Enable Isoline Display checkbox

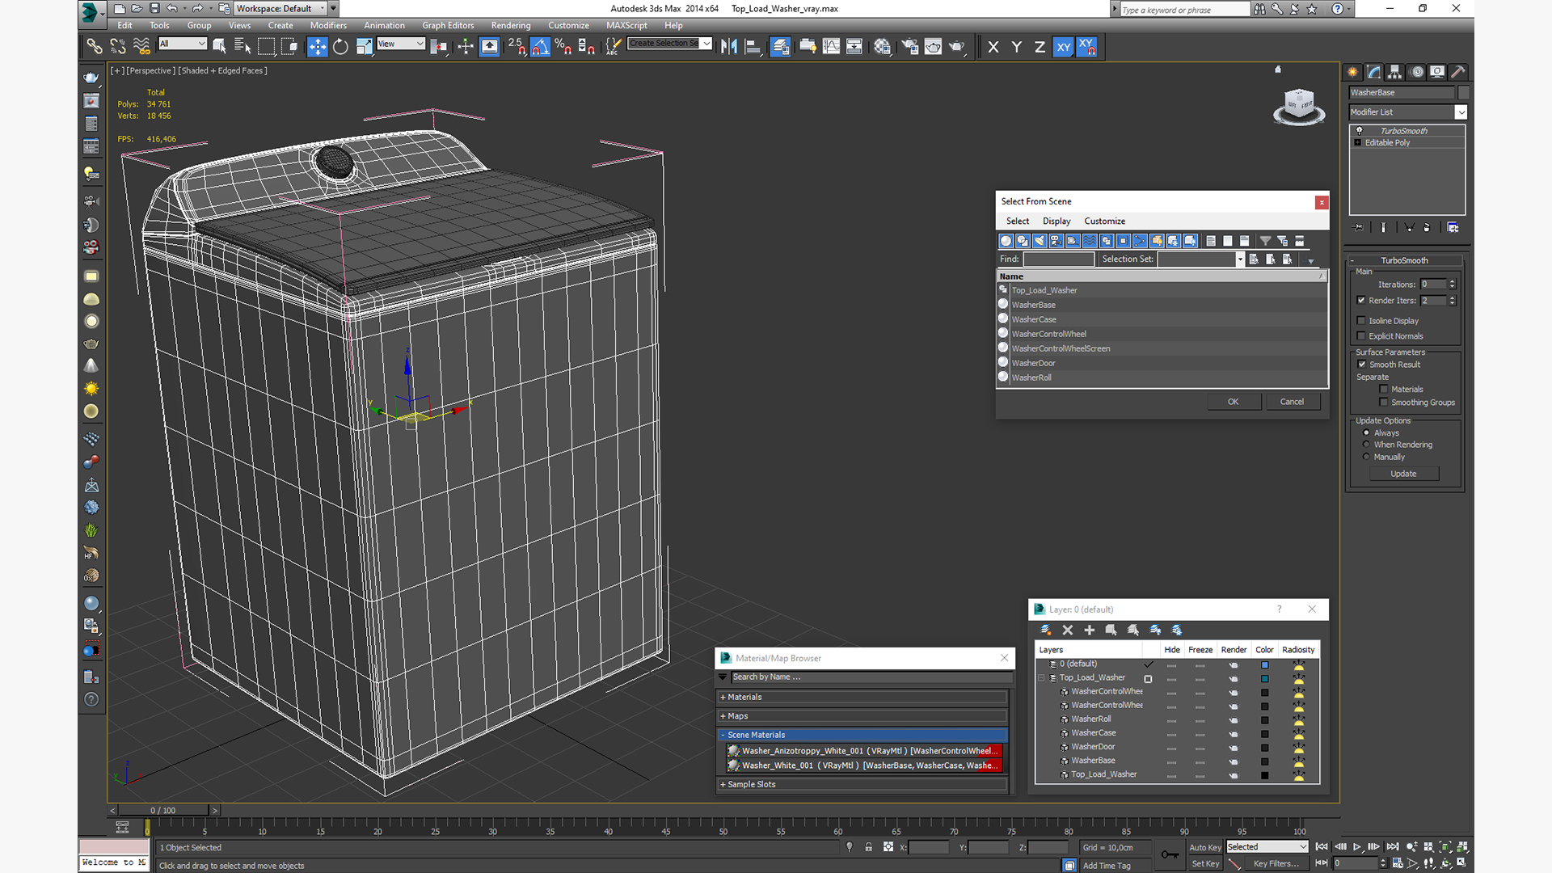tap(1361, 321)
